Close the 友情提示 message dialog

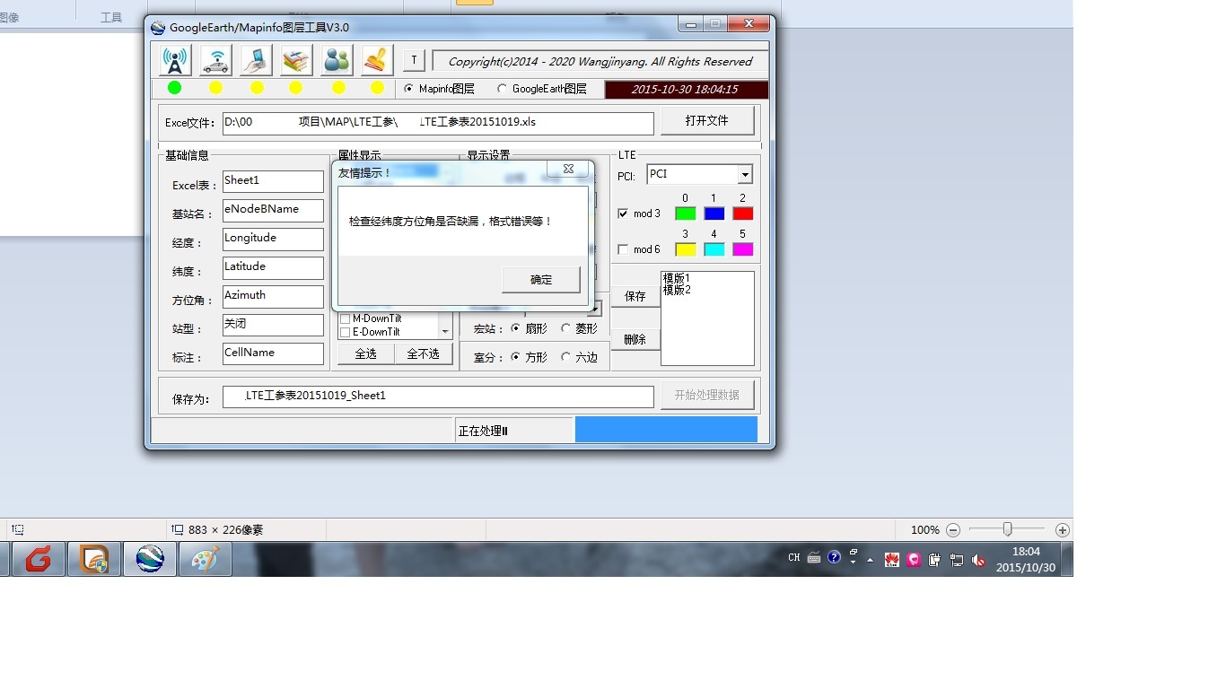[568, 169]
